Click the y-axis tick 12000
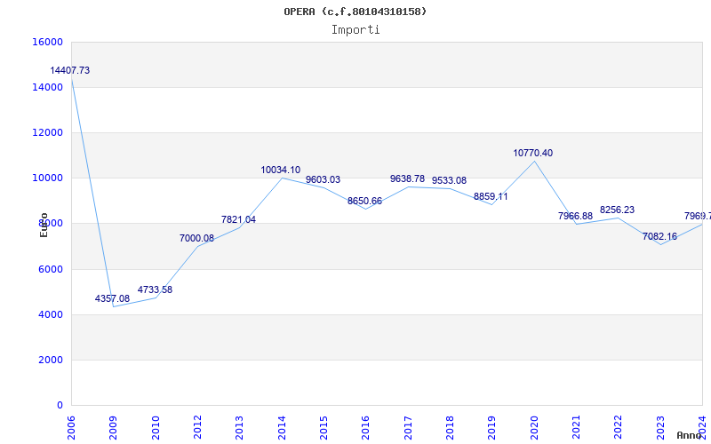 48,132
